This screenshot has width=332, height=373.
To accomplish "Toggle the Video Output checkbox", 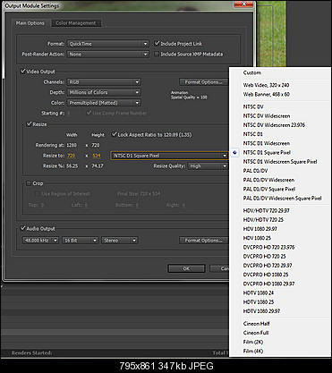I will point(22,72).
